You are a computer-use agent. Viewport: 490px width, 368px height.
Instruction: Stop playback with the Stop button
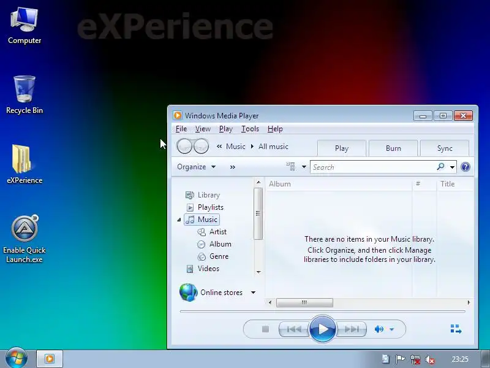pos(265,329)
